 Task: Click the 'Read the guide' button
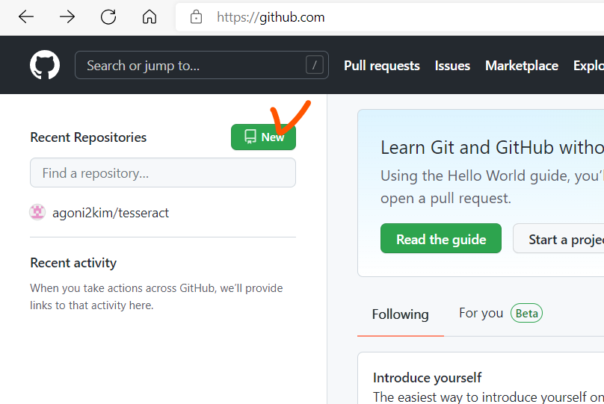(x=441, y=238)
